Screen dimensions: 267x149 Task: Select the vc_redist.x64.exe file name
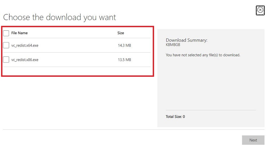pyautogui.click(x=25, y=45)
